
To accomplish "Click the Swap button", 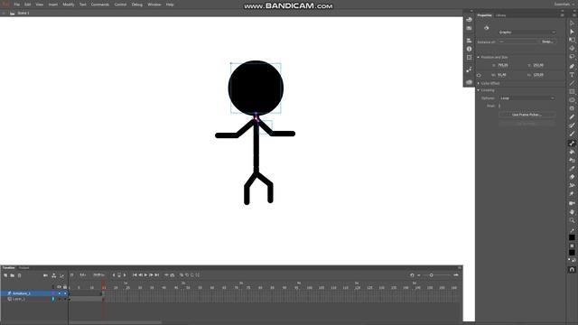I will (547, 42).
